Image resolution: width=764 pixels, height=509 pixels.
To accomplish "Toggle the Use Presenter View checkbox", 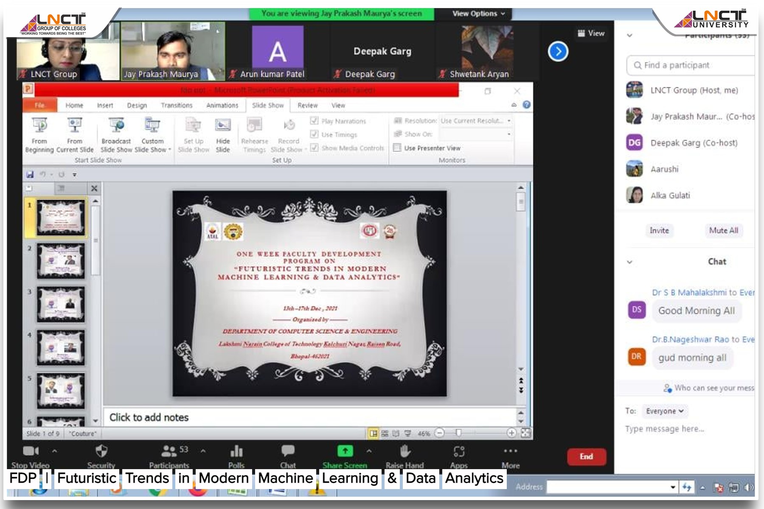I will (x=397, y=148).
